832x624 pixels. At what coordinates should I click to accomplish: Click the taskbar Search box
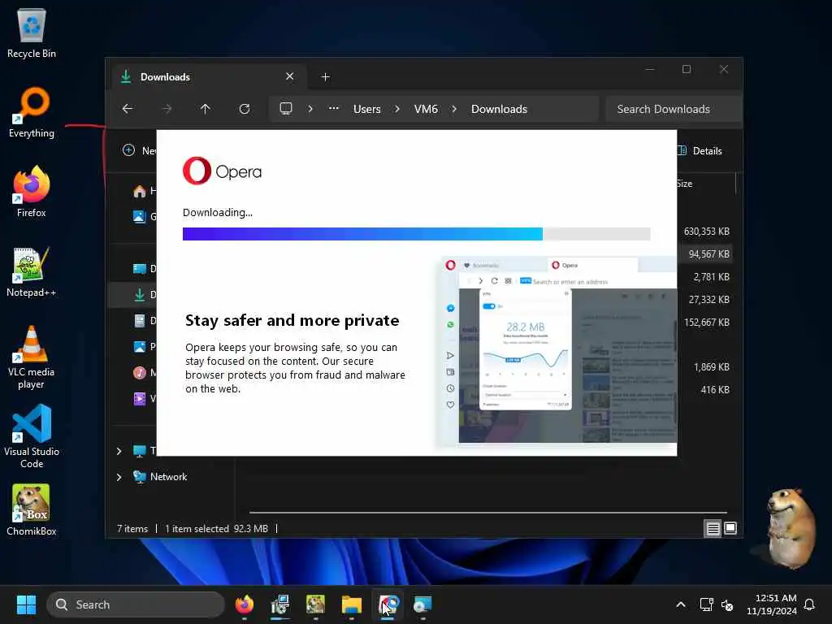pyautogui.click(x=136, y=604)
